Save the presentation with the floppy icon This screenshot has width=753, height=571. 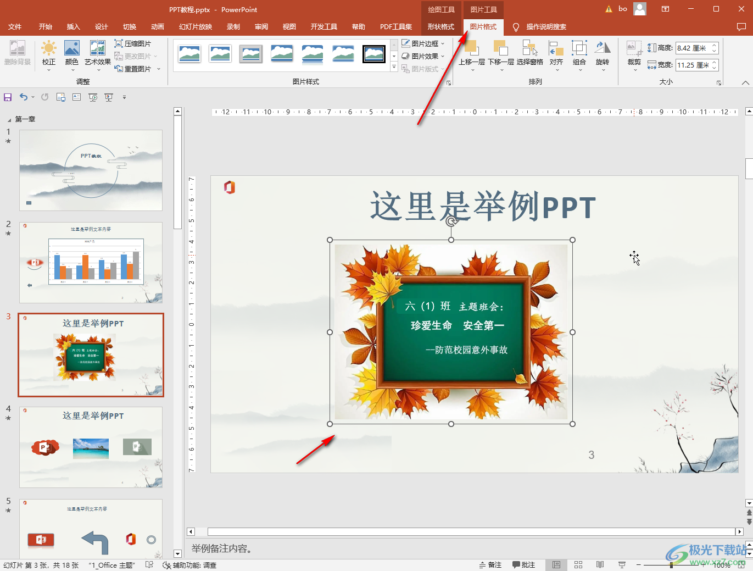click(8, 97)
